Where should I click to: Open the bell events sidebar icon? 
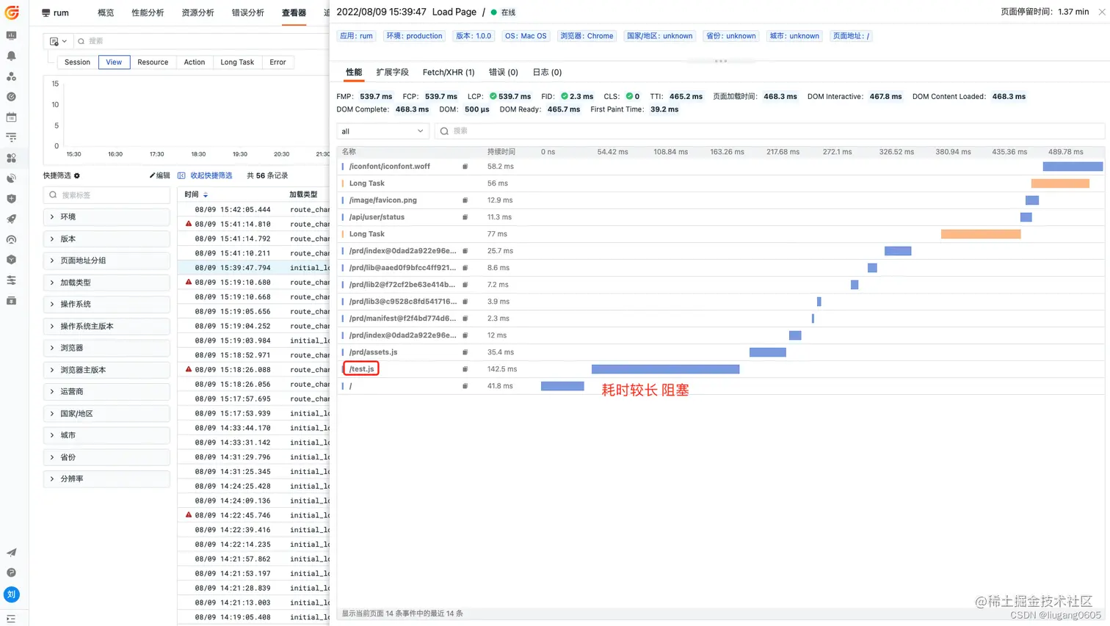[x=12, y=56]
